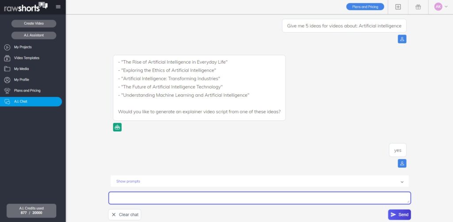Click the Send button
This screenshot has width=453, height=222.
click(x=399, y=214)
